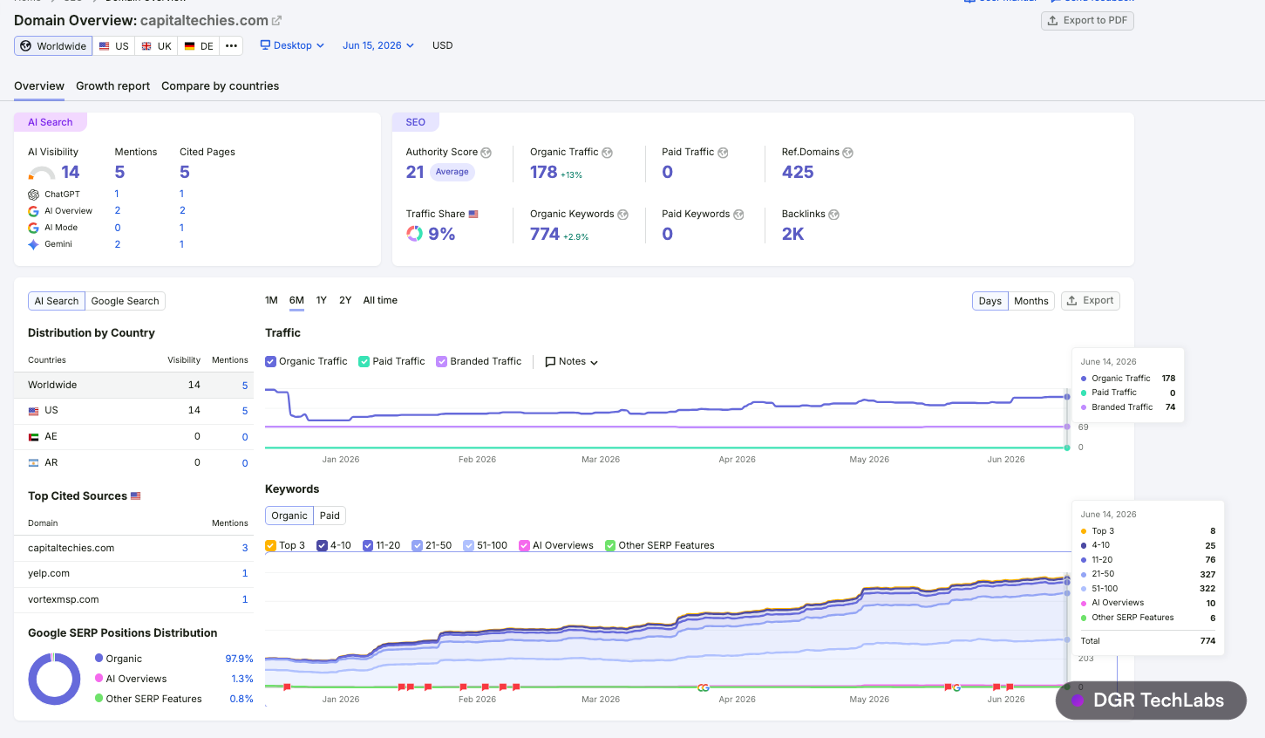This screenshot has width=1265, height=738.
Task: Click AI Overview Google icon
Action: 33,211
